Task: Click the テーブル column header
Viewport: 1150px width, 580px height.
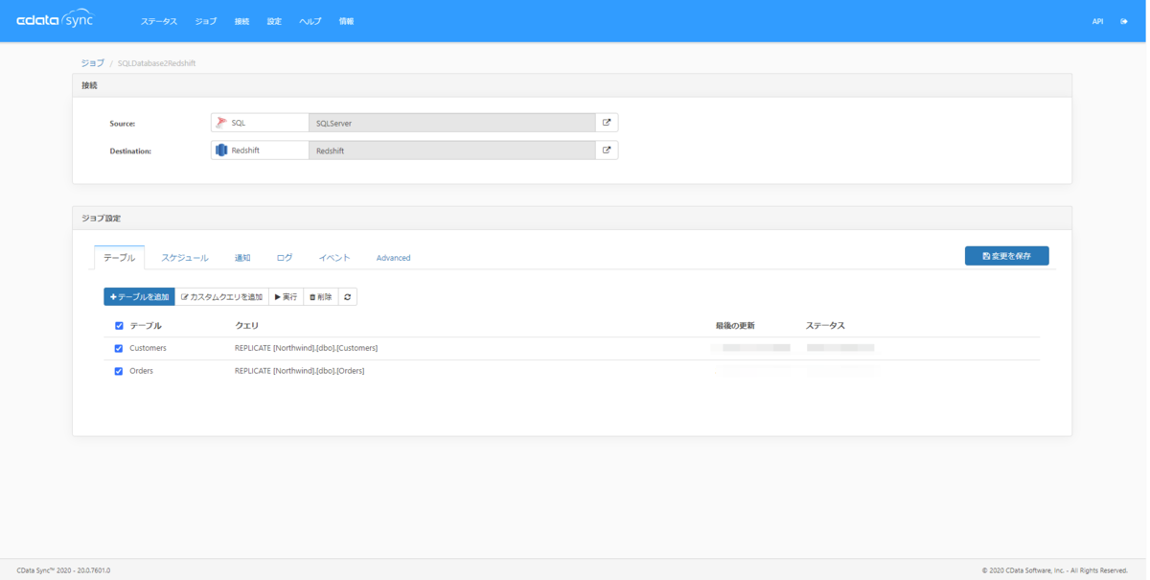Action: pos(146,326)
